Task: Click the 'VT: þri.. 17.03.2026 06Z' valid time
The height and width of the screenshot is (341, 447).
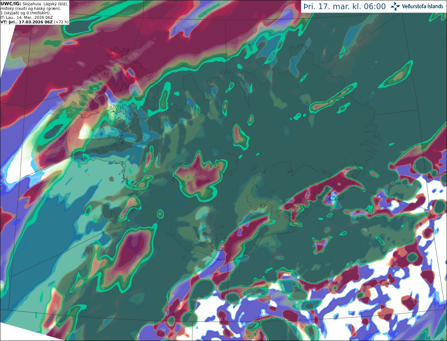Action: coord(27,22)
